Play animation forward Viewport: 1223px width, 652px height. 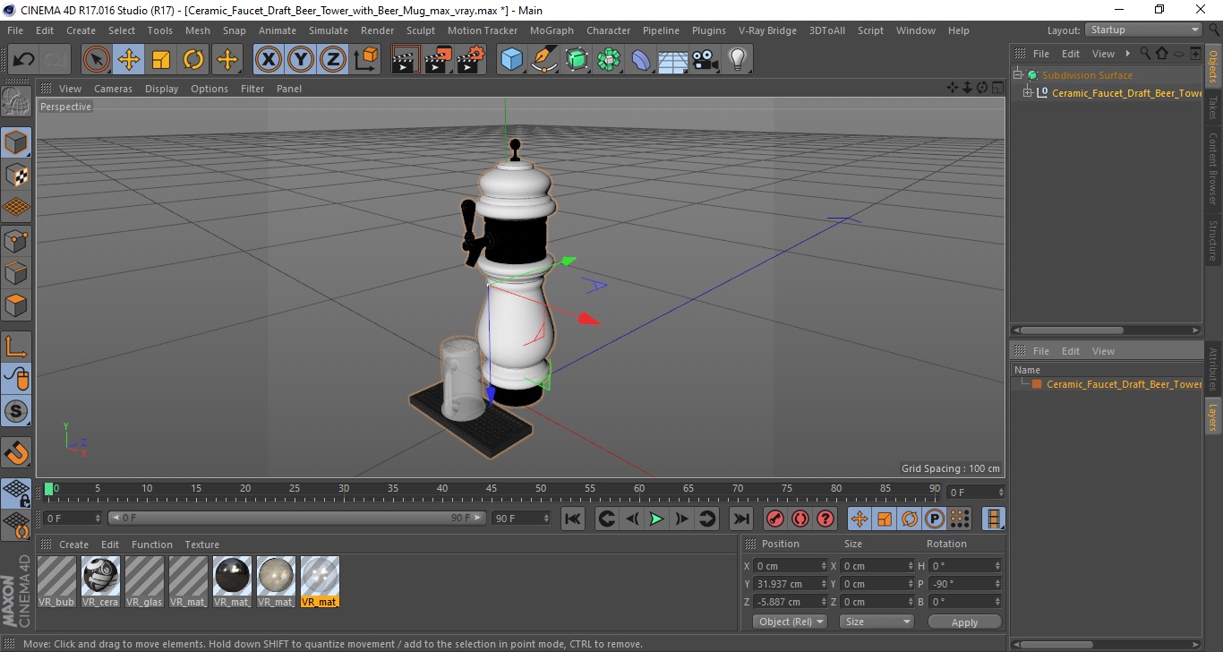656,519
